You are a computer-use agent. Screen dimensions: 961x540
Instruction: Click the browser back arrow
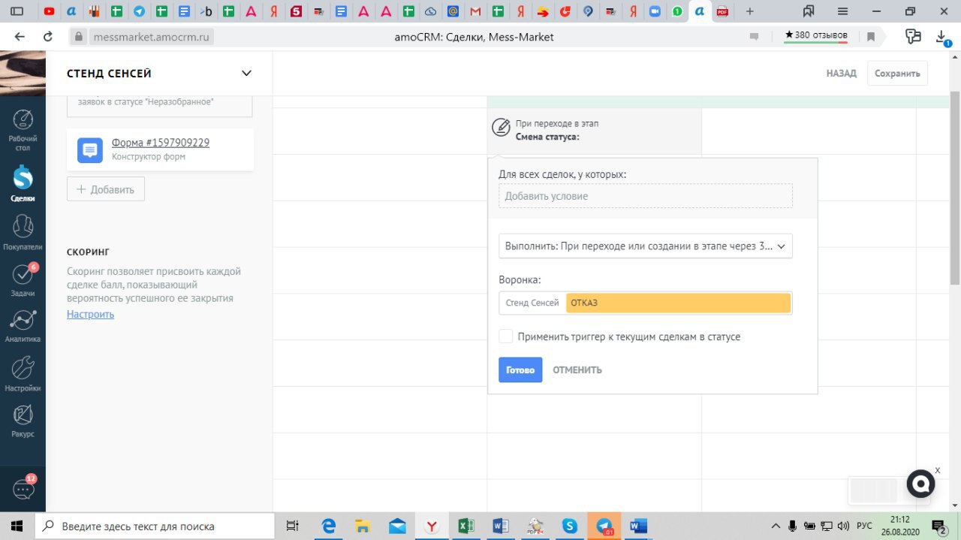[20, 36]
